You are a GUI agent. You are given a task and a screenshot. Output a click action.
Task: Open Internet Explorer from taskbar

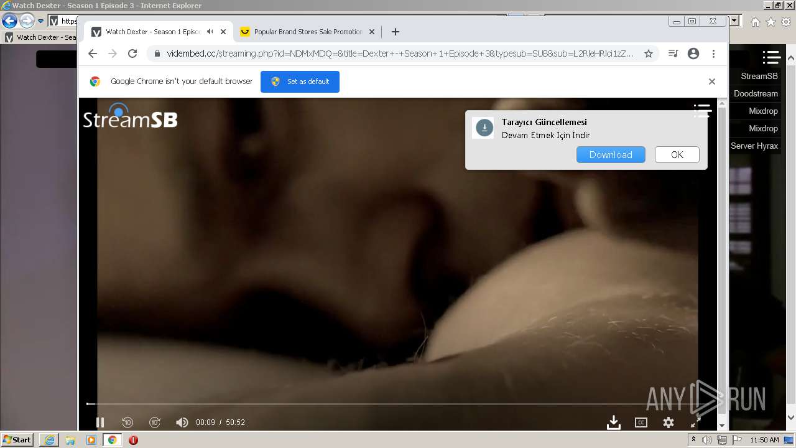[49, 440]
